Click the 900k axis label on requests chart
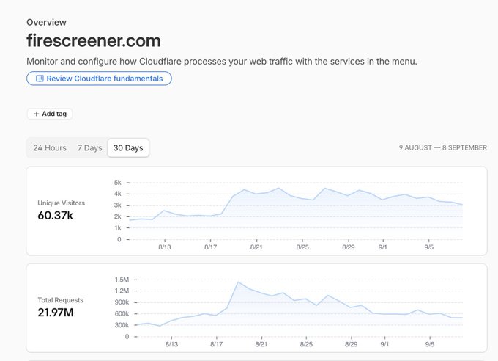The image size is (498, 361). click(x=122, y=302)
